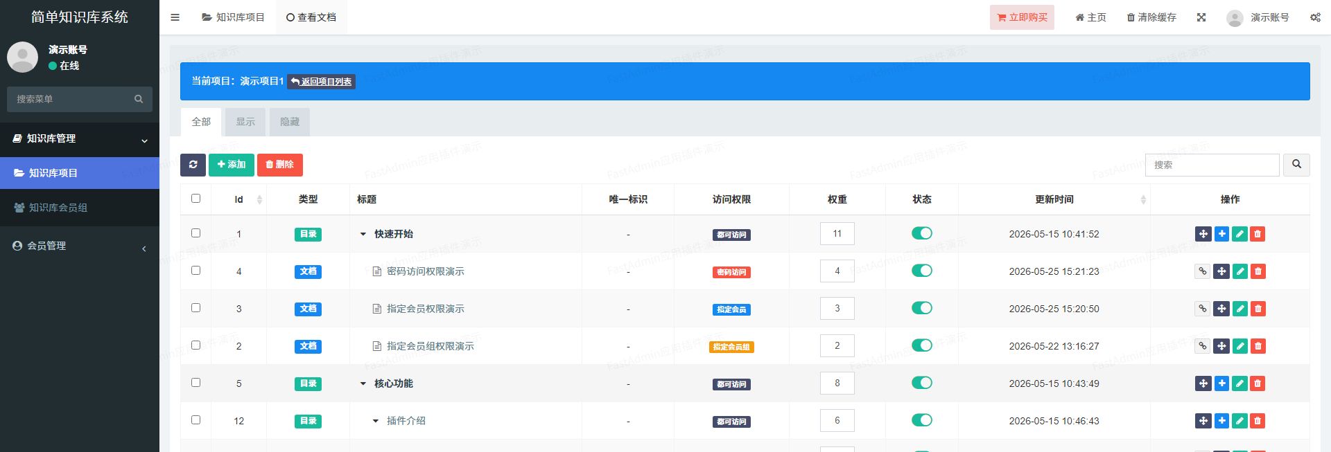Open the 查看文档 top tab
The width and height of the screenshot is (1331, 452).
pos(311,17)
